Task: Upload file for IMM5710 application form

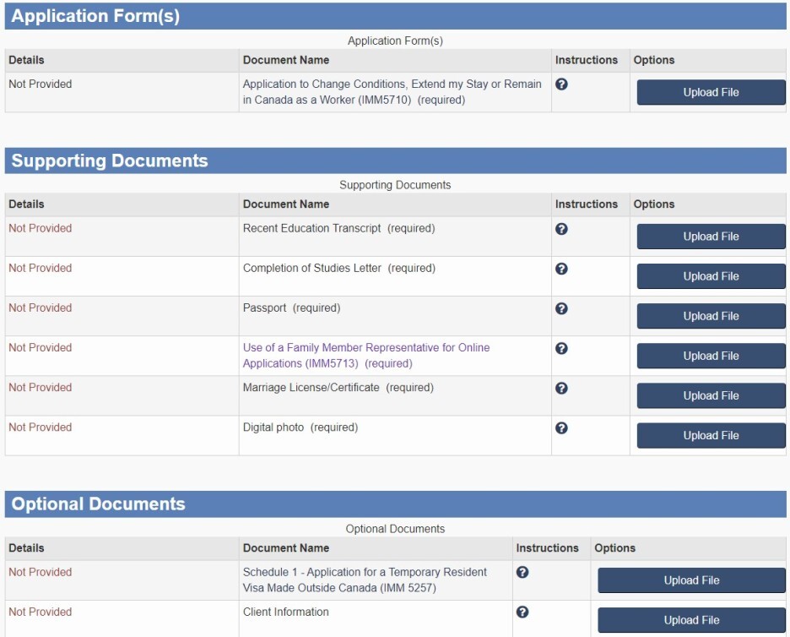Action: click(x=711, y=92)
